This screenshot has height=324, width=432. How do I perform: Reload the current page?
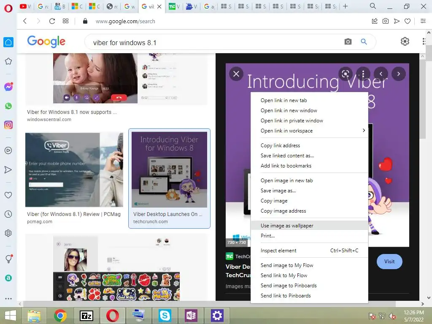52,21
